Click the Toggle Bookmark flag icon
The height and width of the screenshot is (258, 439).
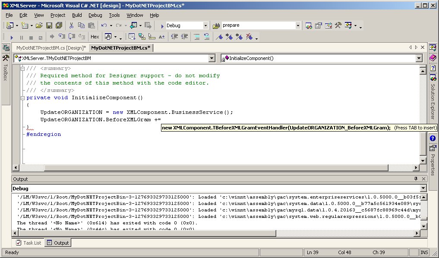[x=220, y=37]
